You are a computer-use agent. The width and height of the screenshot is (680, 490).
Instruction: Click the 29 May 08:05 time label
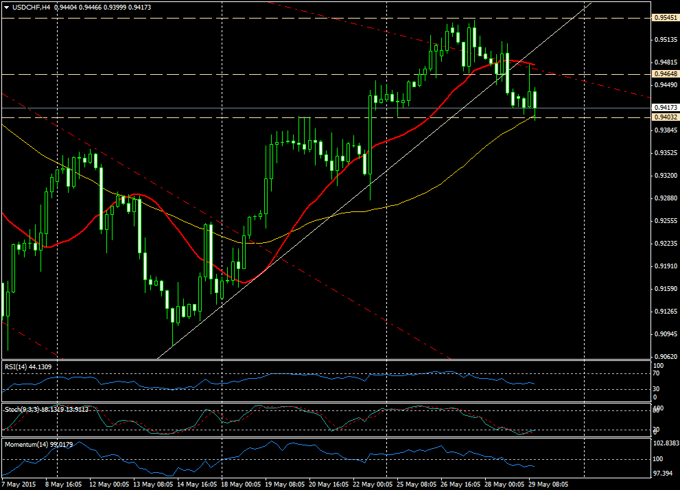549,484
